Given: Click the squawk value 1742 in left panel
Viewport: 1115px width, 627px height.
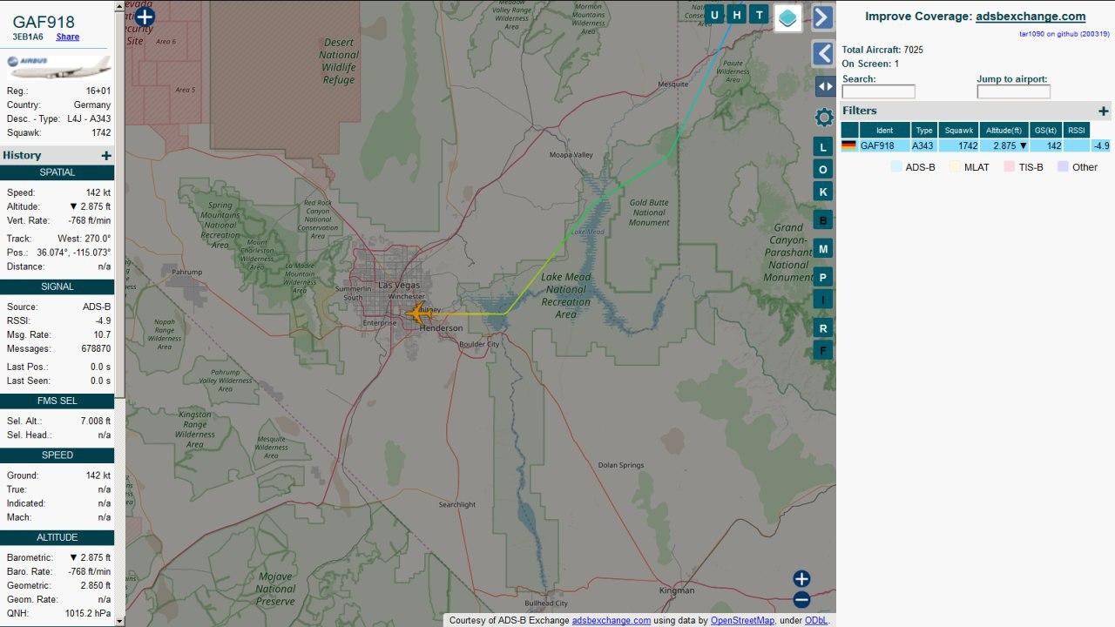Looking at the screenshot, I should point(101,132).
